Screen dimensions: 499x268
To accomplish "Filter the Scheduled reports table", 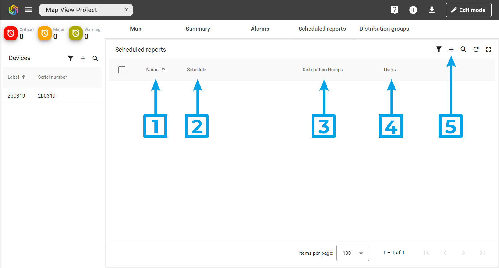I will click(439, 50).
